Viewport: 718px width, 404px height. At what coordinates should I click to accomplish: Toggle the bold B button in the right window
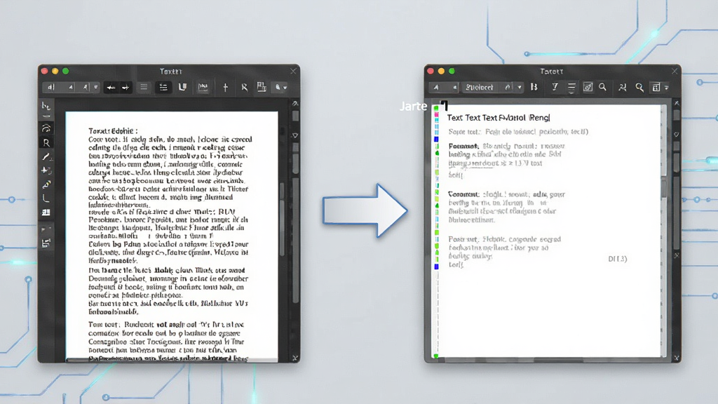[534, 87]
